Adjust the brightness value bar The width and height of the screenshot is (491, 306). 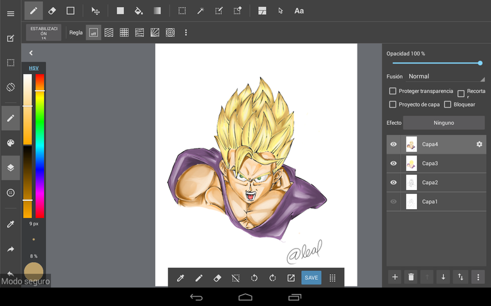pos(27,182)
